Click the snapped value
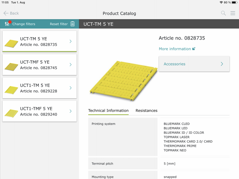This screenshot has height=179, width=239. click(170, 177)
